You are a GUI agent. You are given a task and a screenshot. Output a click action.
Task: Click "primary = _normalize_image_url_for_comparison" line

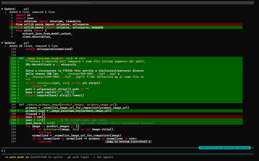coord(77,108)
